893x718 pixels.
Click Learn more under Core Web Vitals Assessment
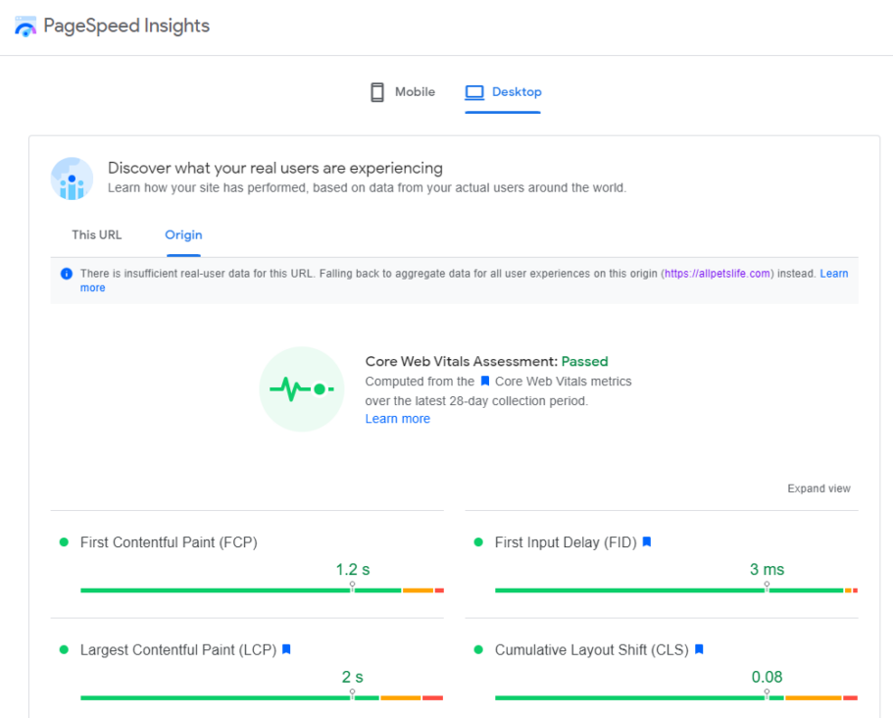click(x=397, y=418)
